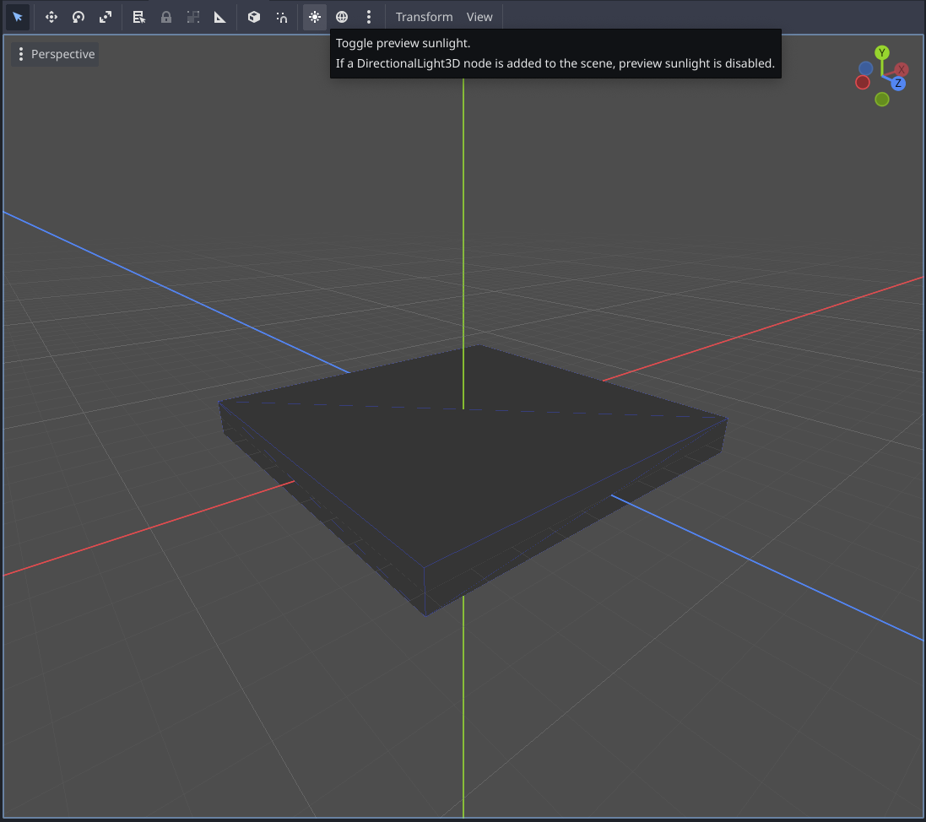This screenshot has height=822, width=926.
Task: Disable preview sunlight toggle
Action: point(315,17)
